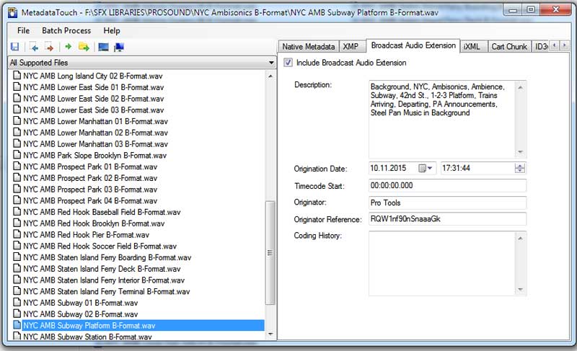Click the MetadataTouch title bar application icon
The image size is (577, 351).
point(13,12)
